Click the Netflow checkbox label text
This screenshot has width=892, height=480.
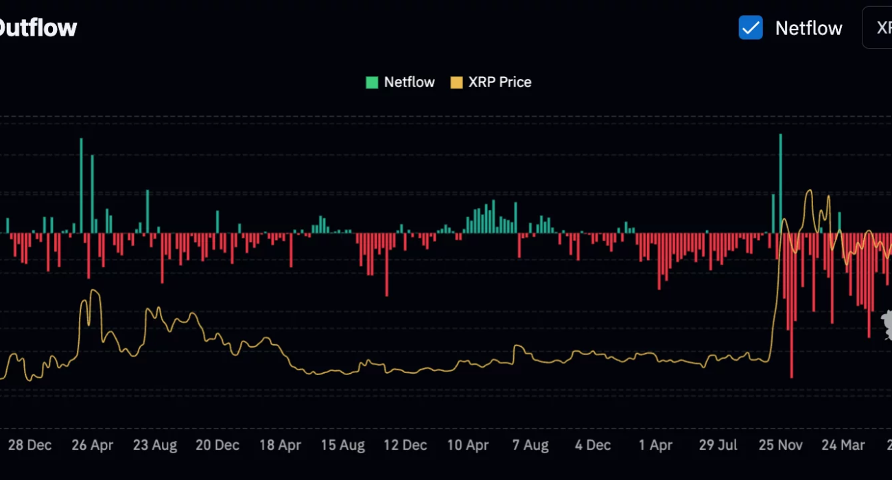click(808, 28)
